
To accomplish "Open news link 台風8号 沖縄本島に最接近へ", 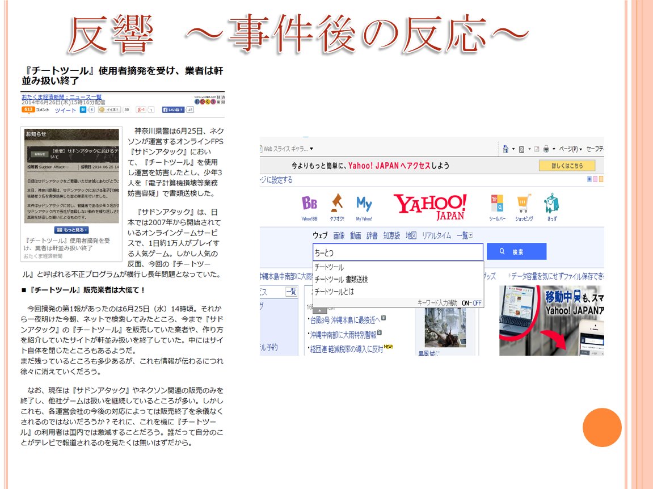I will click(345, 320).
